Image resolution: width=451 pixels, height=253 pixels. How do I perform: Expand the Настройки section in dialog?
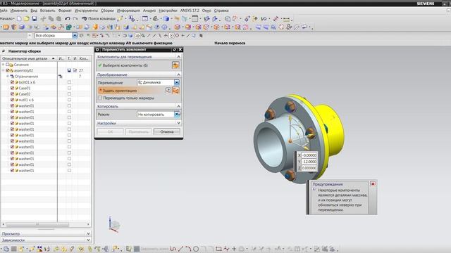[178, 123]
